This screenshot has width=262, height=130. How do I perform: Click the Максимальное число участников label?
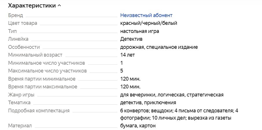47,71
